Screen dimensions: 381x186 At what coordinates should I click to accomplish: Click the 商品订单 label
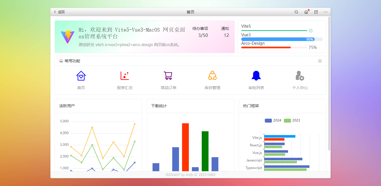168,88
